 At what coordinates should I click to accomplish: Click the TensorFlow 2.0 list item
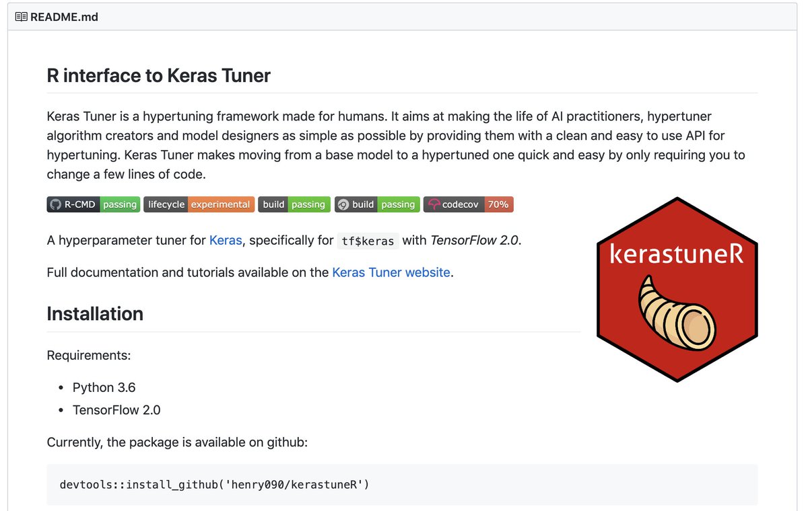[116, 410]
